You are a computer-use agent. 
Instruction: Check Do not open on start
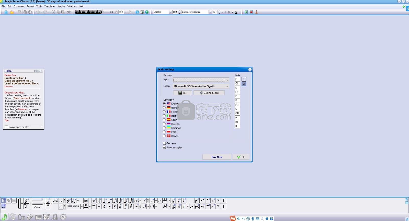coord(7,127)
